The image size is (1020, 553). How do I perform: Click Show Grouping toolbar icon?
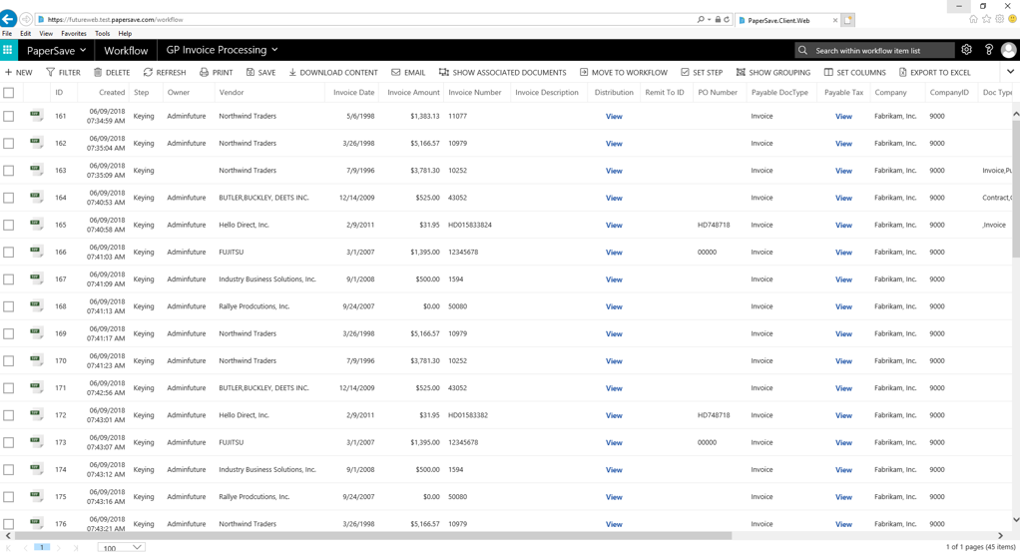(x=741, y=72)
